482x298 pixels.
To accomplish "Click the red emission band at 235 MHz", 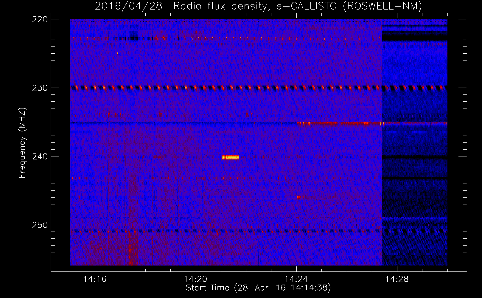I will pos(371,124).
